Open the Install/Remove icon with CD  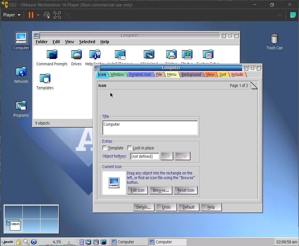(x=120, y=55)
